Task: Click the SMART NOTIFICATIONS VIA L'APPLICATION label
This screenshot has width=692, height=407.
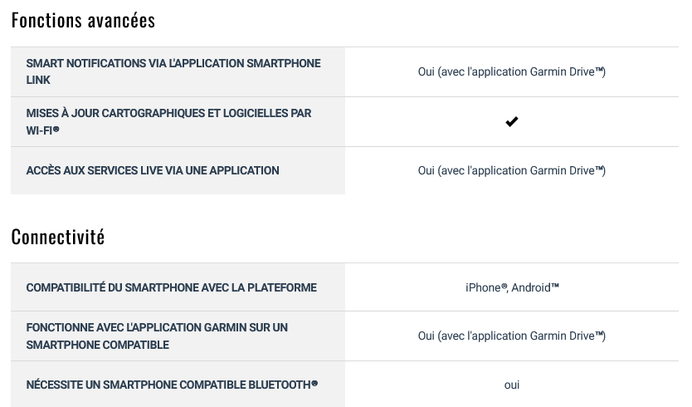Action: pos(173,71)
